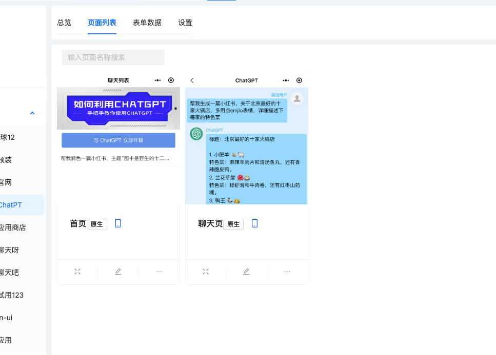
Task: Click the 聊天页 card title
Action: (x=210, y=224)
